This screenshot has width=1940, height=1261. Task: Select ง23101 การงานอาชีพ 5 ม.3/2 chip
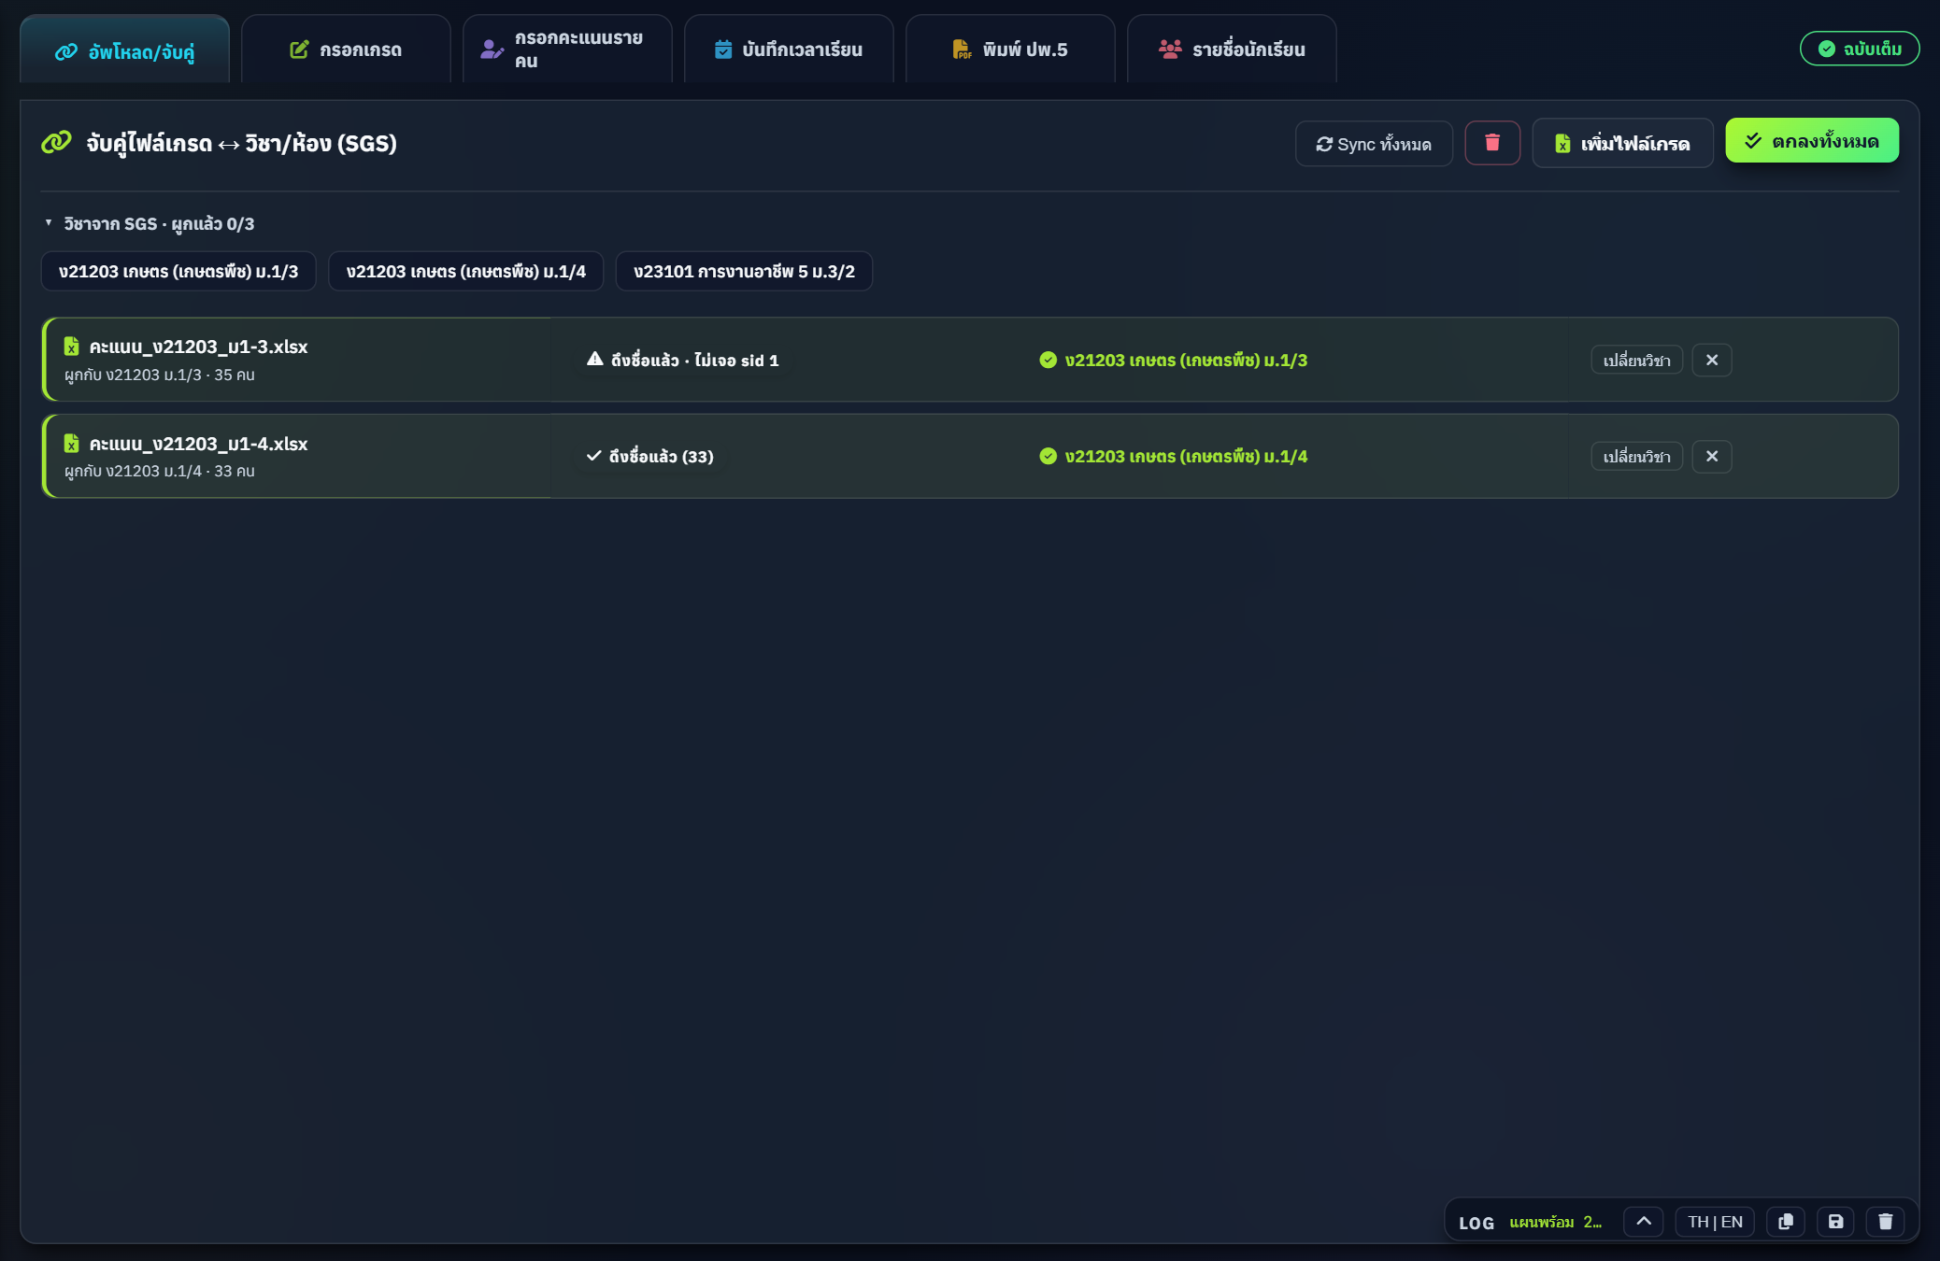(744, 271)
